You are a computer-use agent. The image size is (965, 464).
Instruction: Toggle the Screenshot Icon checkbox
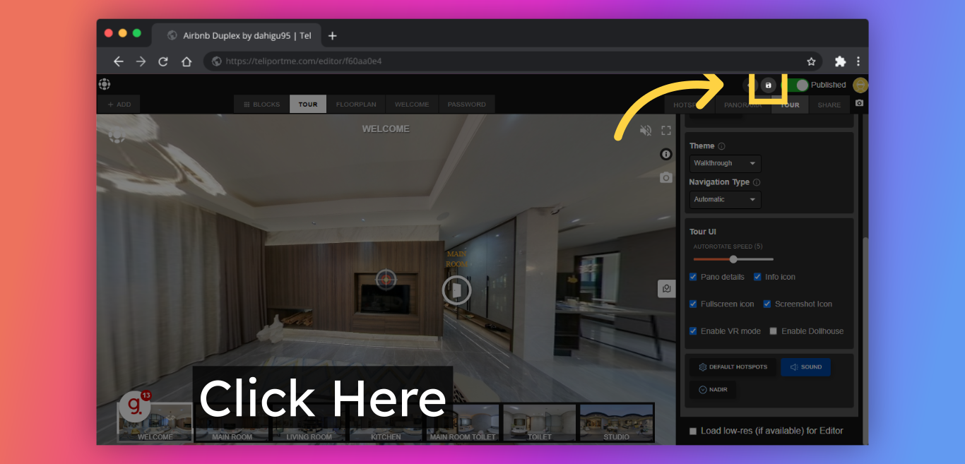[x=767, y=304]
